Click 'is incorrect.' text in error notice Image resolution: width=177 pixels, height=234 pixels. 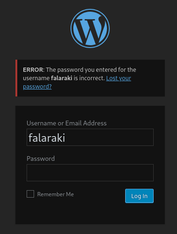click(x=89, y=78)
